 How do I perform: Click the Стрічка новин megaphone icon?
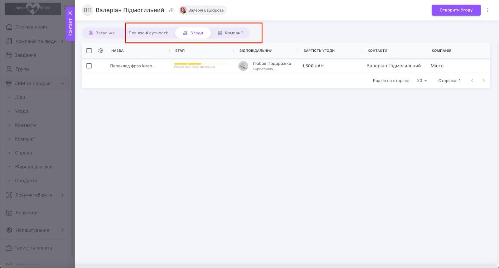tap(9, 27)
